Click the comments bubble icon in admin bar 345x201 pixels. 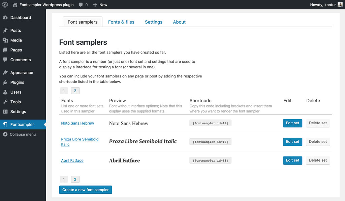click(81, 5)
